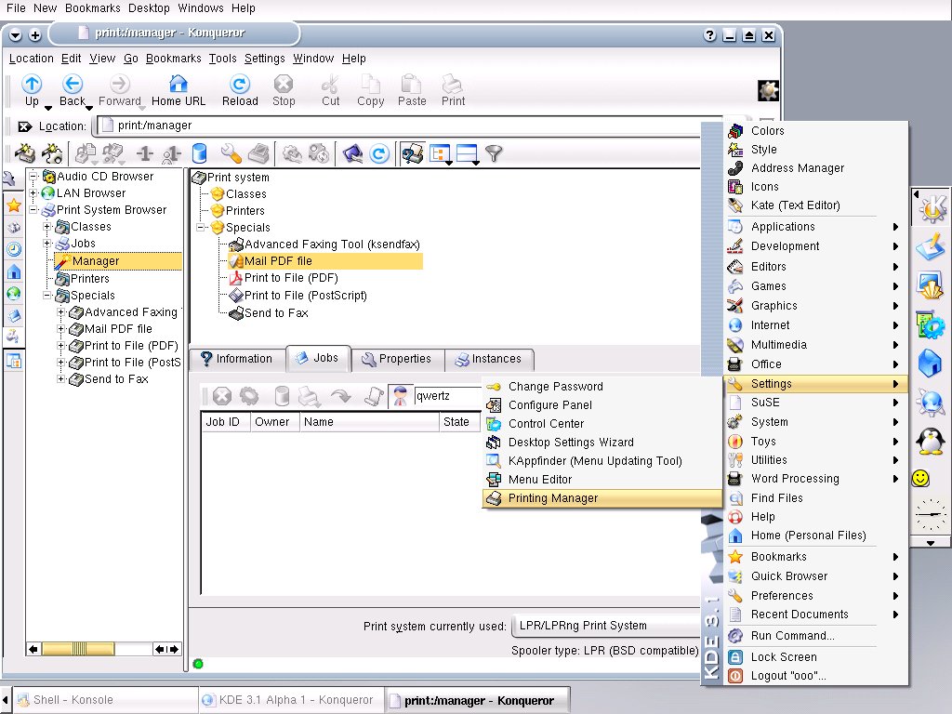Click the Stop toolbar icon
The width and height of the screenshot is (952, 714).
283,84
